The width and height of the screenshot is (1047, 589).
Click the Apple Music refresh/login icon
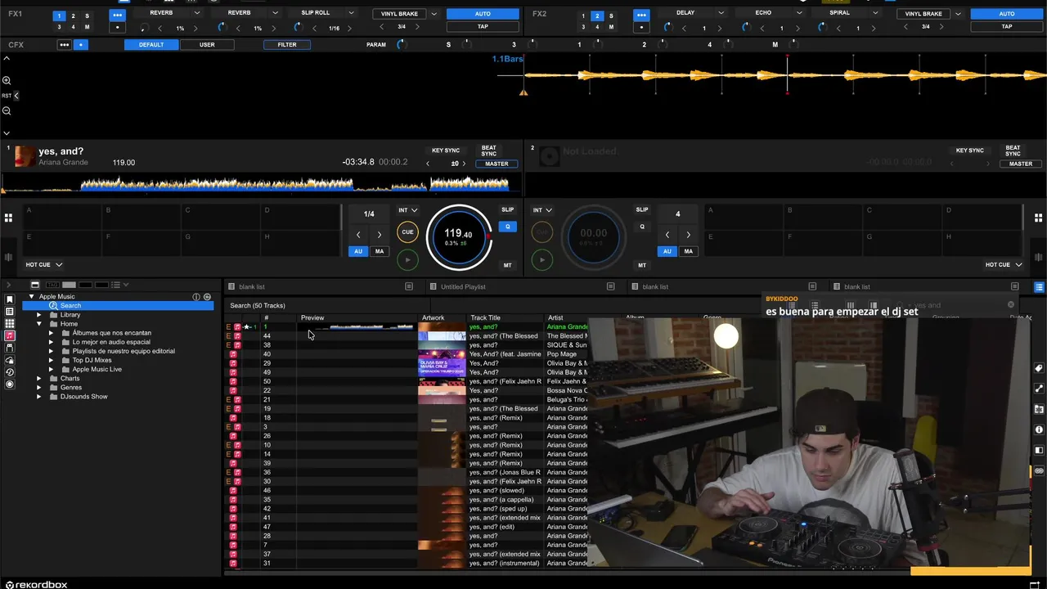[207, 296]
